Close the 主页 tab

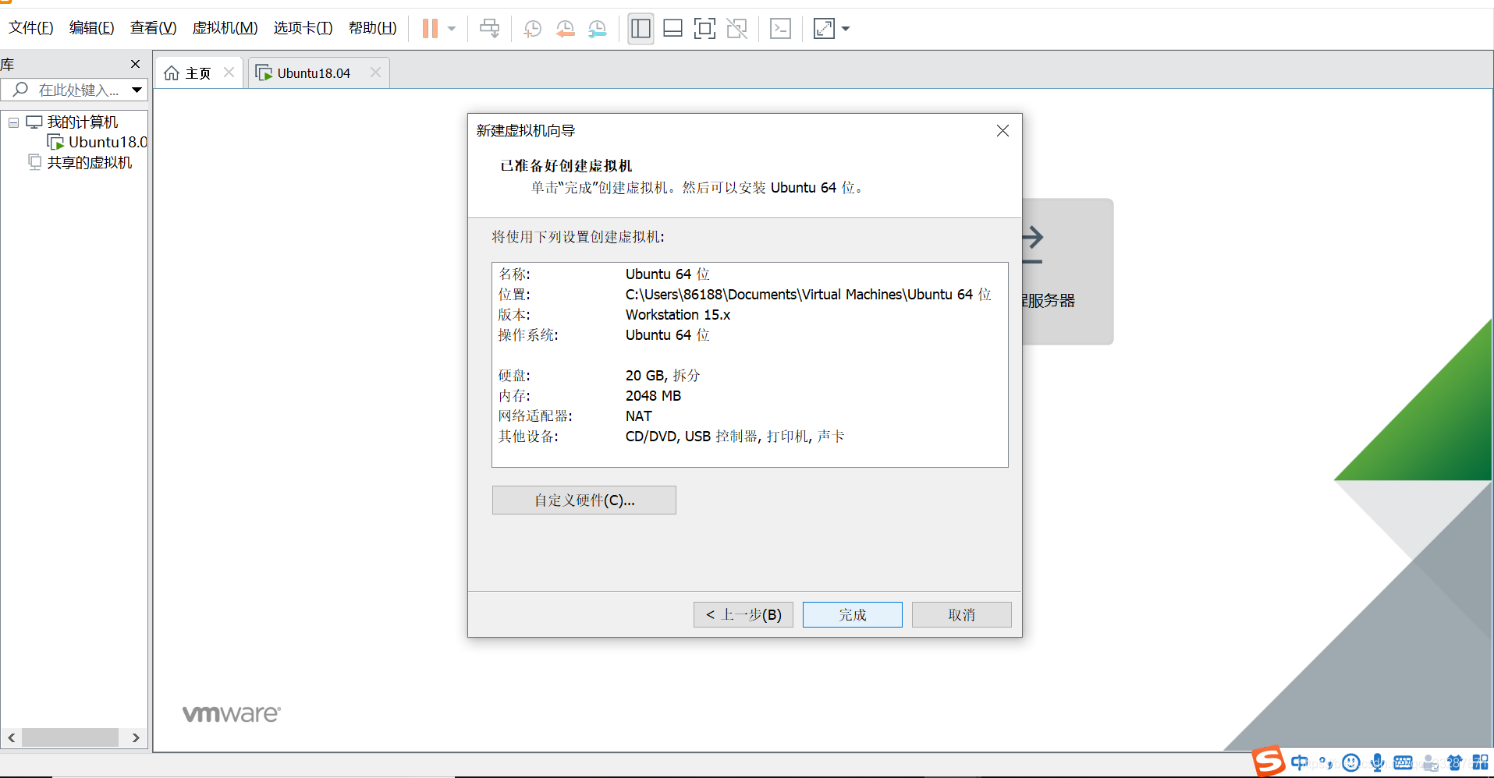[229, 72]
